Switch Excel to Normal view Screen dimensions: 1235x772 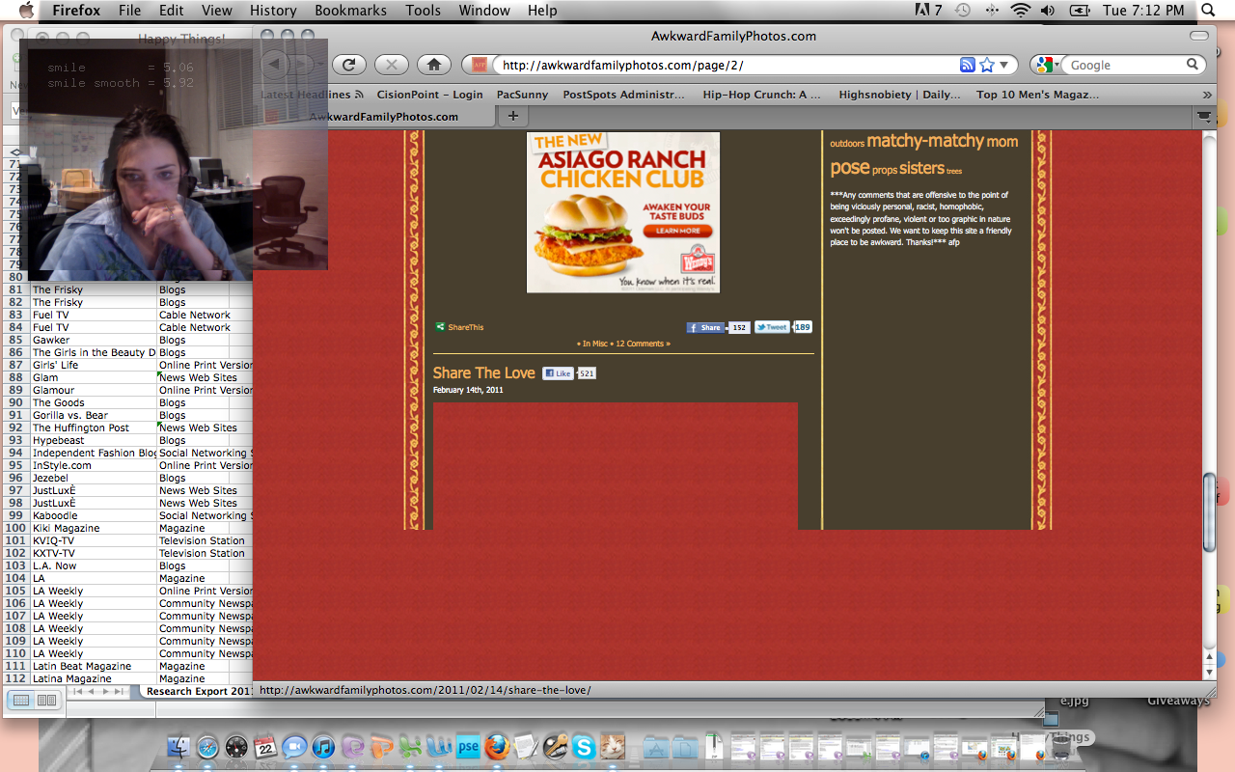pyautogui.click(x=21, y=700)
